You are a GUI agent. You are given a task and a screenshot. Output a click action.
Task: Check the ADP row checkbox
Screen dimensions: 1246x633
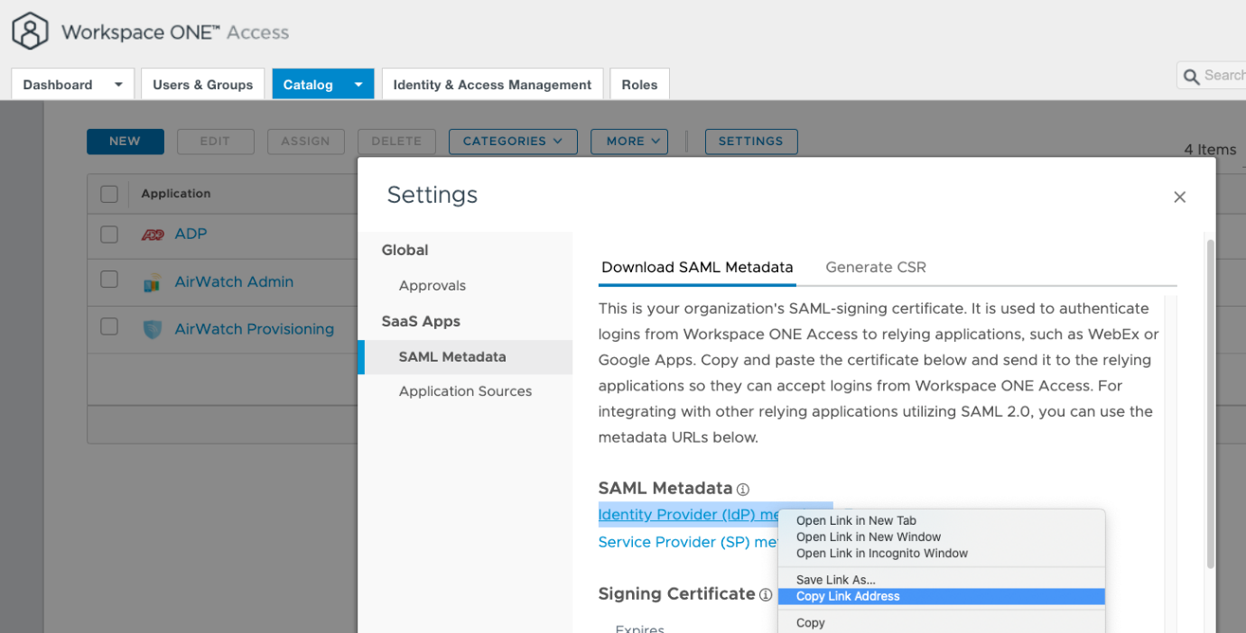click(x=109, y=234)
